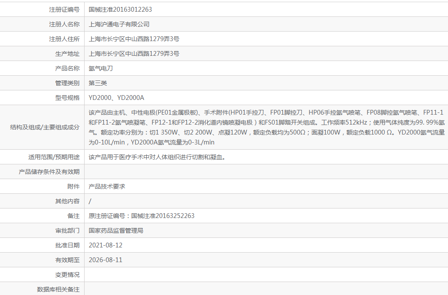448x295 pixels.
Task: Click the 注册人住所 label
Action: click(64, 39)
